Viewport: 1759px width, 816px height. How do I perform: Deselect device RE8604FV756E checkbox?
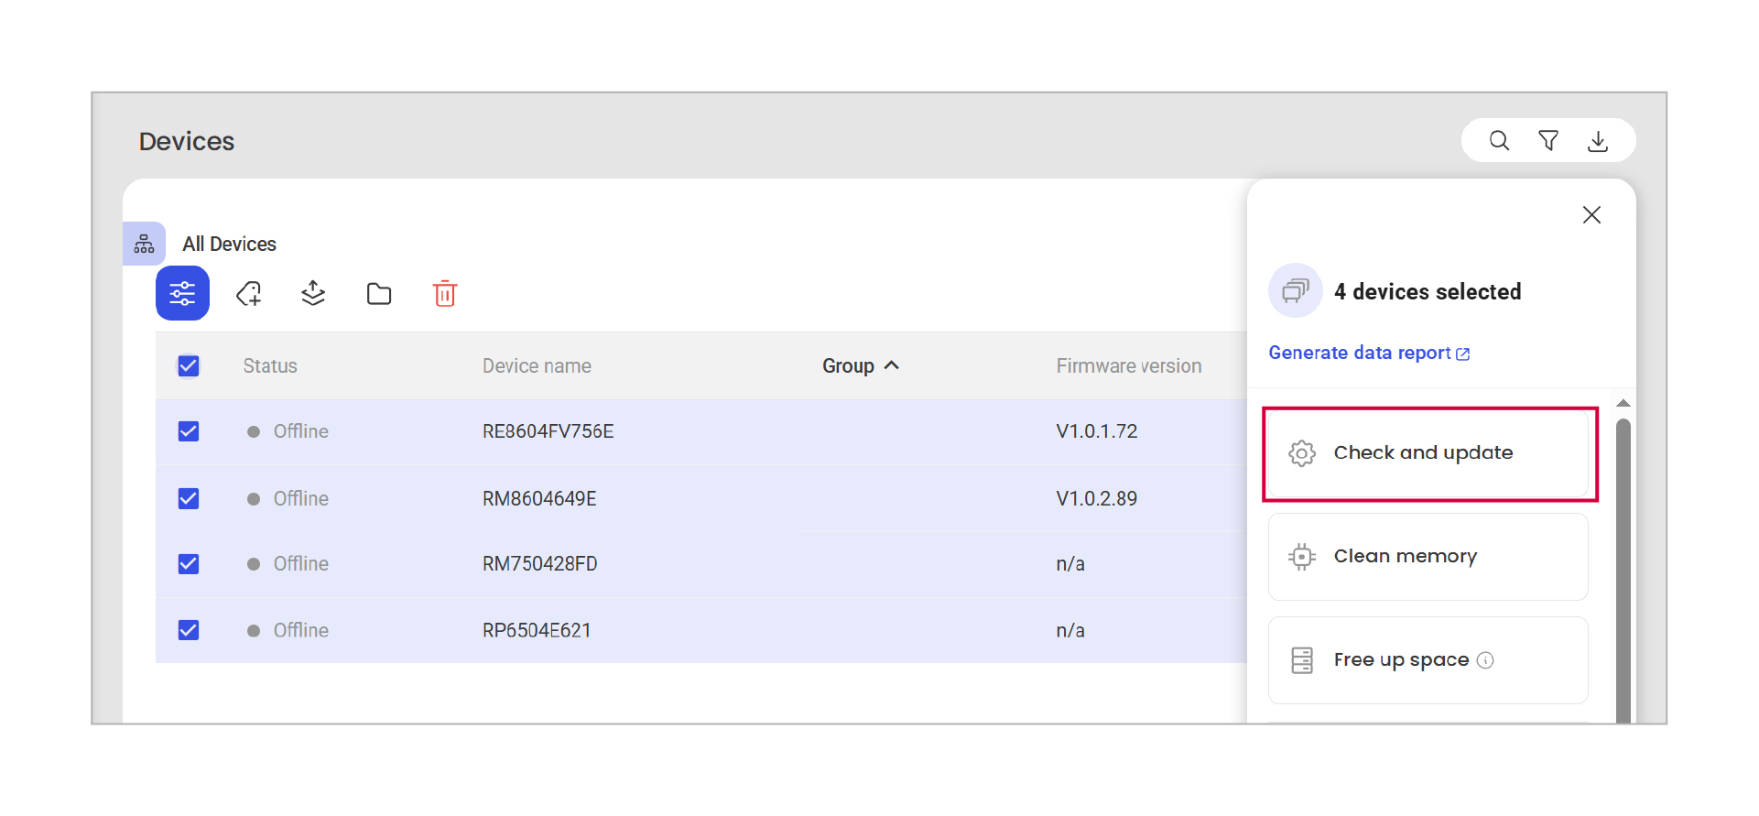[189, 431]
